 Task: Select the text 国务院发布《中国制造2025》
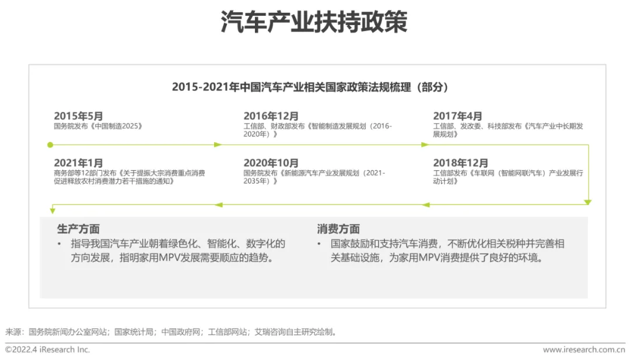pyautogui.click(x=98, y=126)
